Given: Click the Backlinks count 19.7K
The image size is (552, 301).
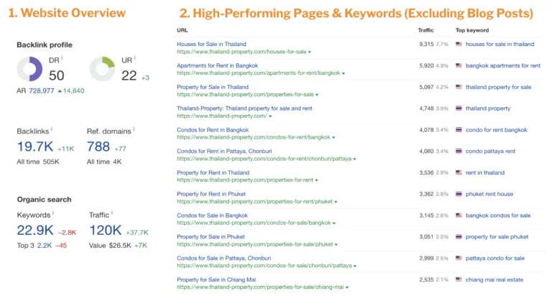Looking at the screenshot, I should 35,147.
